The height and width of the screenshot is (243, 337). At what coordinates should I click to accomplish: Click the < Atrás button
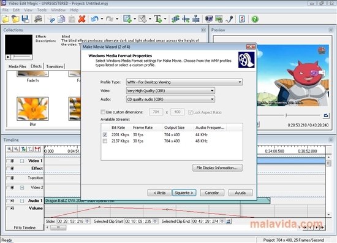(x=159, y=193)
